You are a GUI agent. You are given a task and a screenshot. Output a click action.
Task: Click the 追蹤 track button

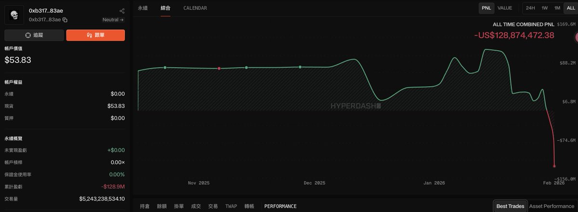click(34, 35)
